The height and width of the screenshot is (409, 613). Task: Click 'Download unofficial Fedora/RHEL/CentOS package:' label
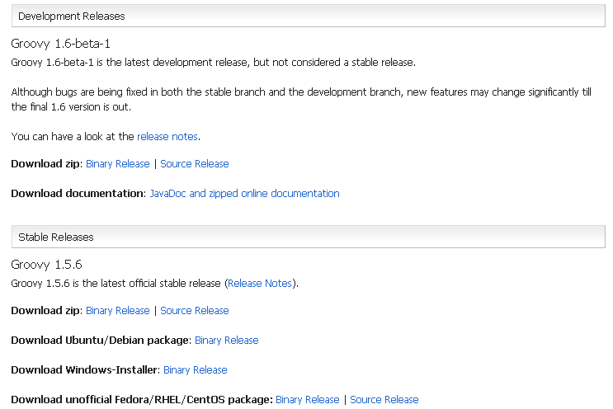tap(142, 400)
